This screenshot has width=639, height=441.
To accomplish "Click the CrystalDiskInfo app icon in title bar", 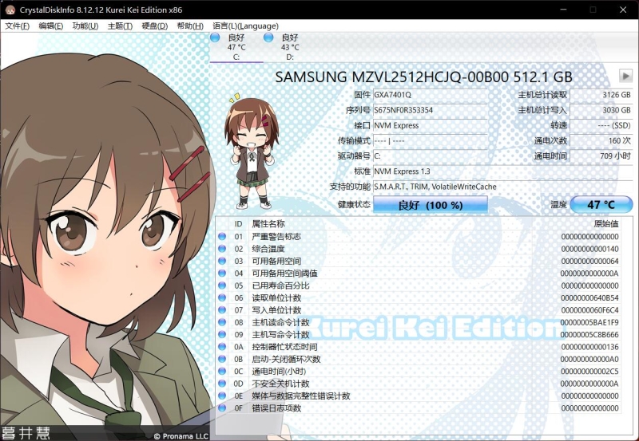I will tap(10, 10).
